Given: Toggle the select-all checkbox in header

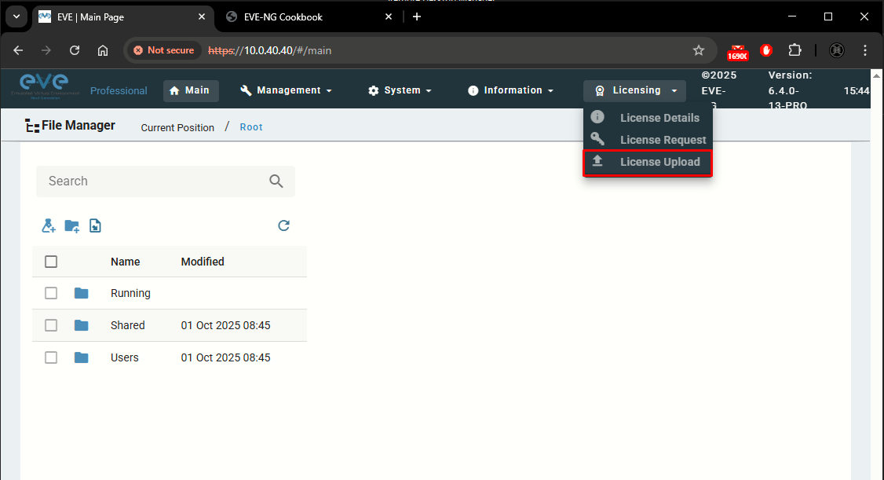Looking at the screenshot, I should tap(51, 262).
